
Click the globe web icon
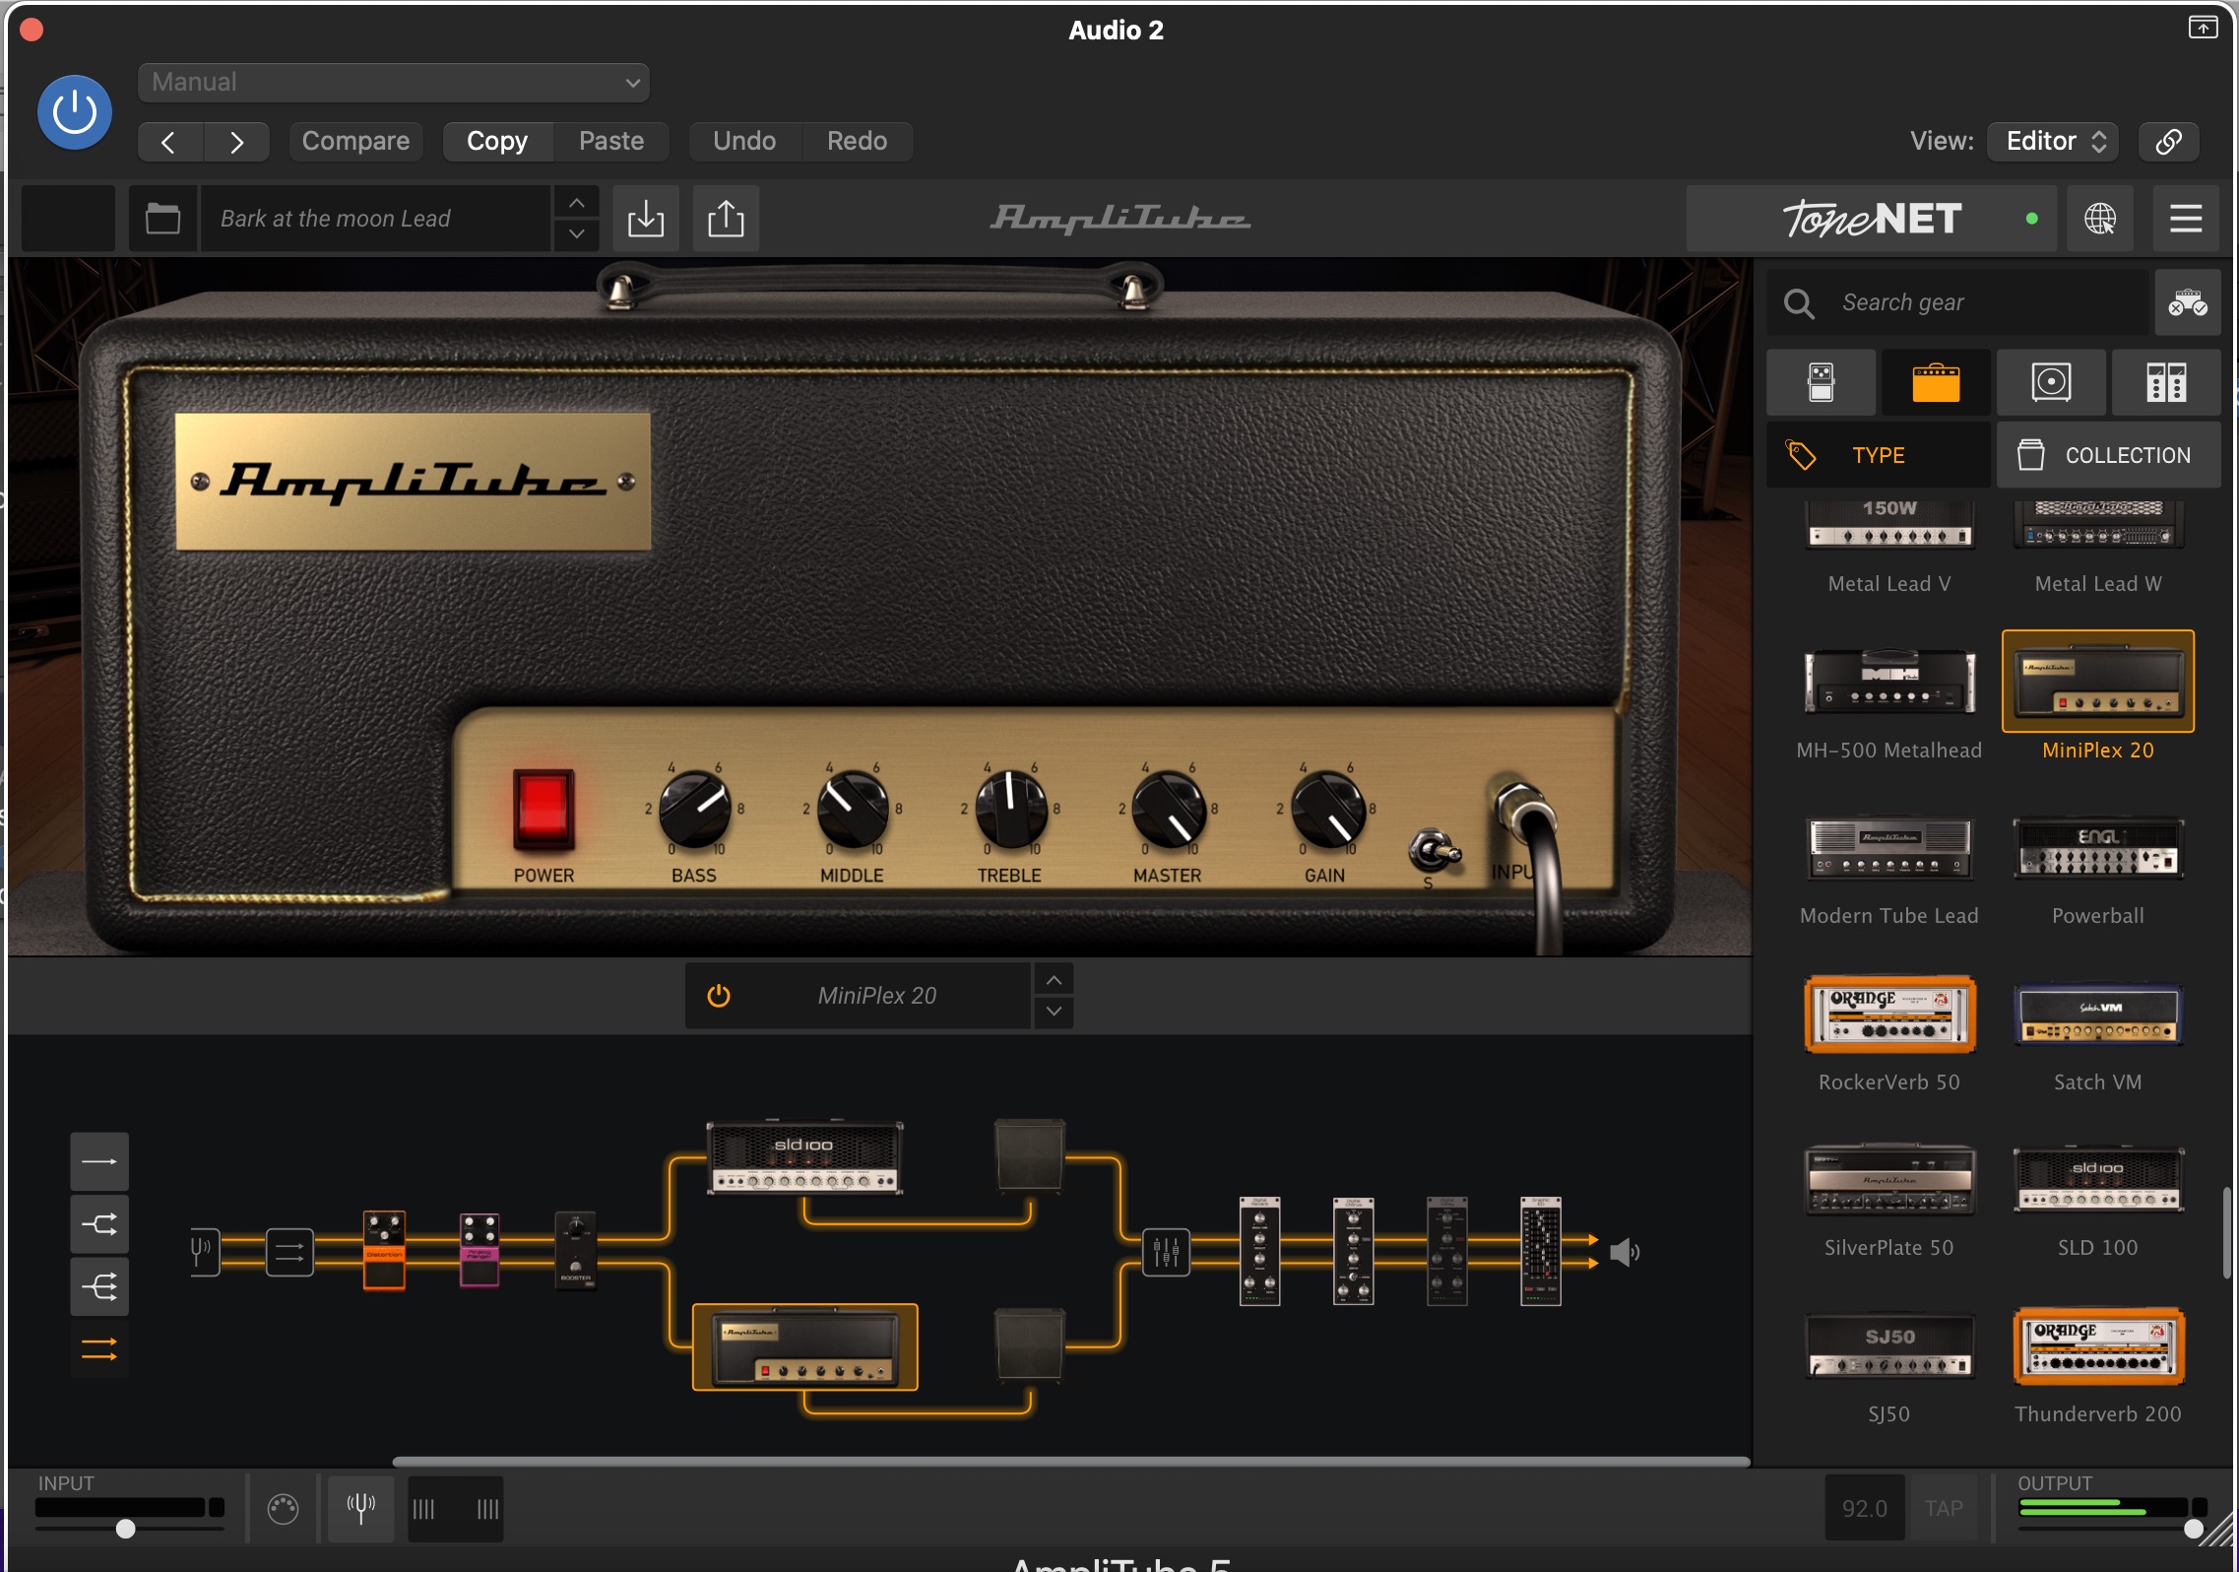pyautogui.click(x=2100, y=219)
